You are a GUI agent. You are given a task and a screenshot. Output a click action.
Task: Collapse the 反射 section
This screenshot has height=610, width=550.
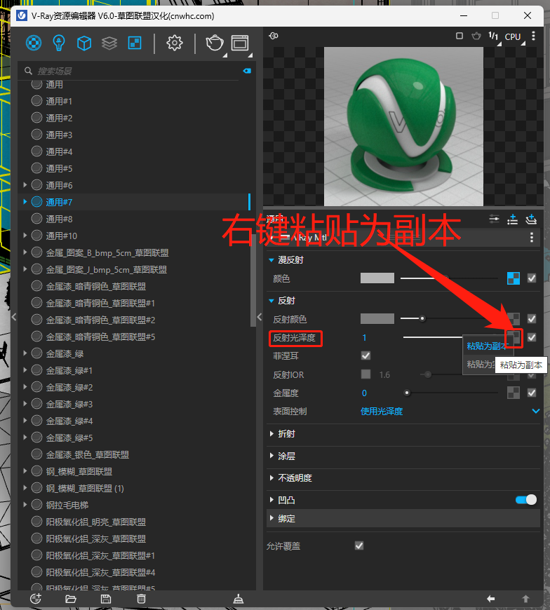(x=271, y=301)
